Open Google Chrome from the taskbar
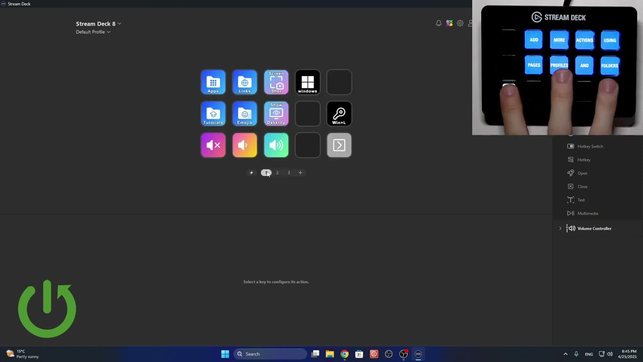Screen dimensions: 643x362 coord(345,354)
